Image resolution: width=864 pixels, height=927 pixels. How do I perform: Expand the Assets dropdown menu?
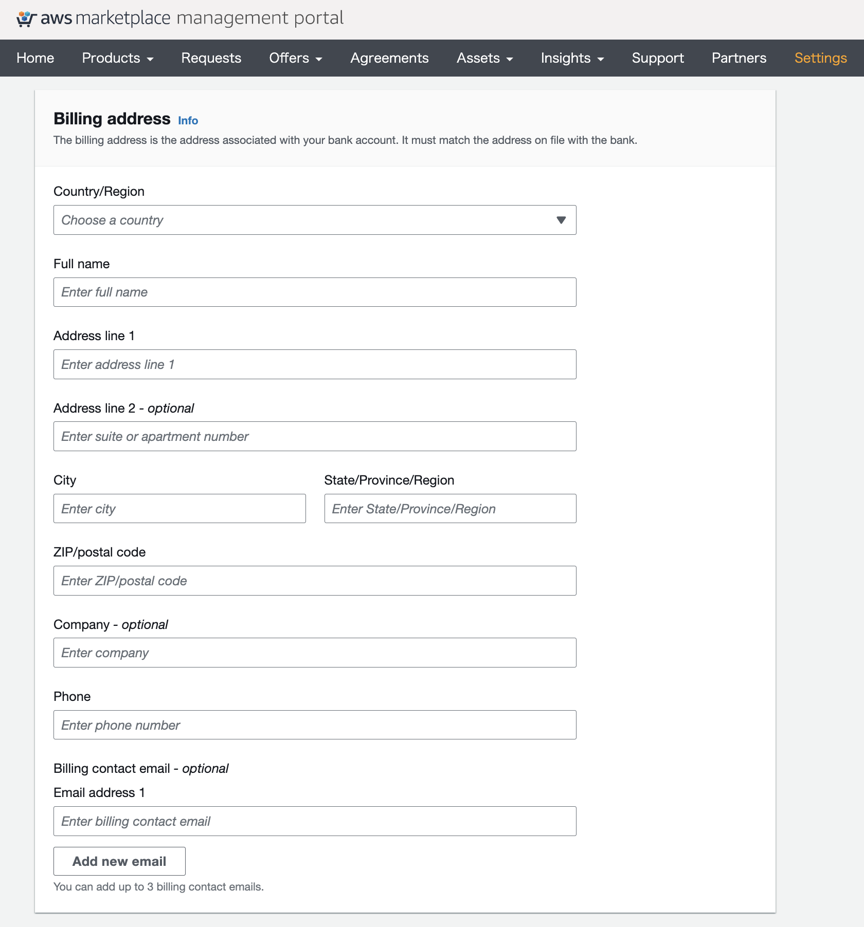(x=485, y=58)
